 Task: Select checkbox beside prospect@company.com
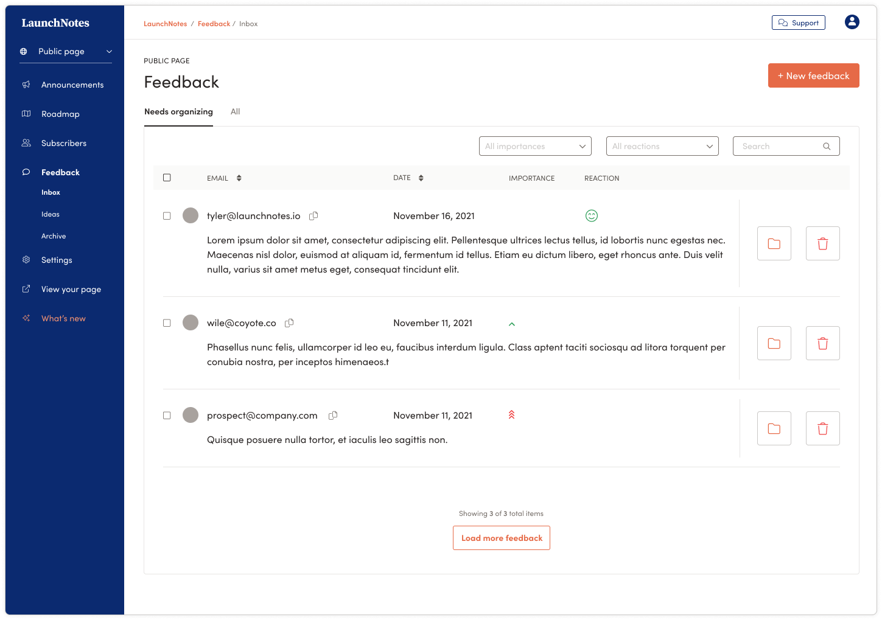[167, 416]
